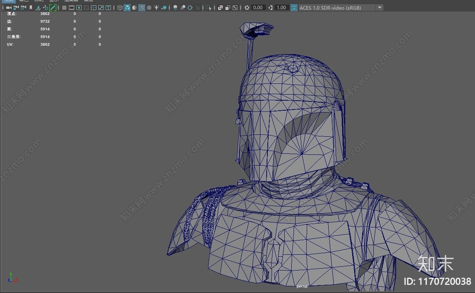Click the edge count 9732
This screenshot has width=475, height=293.
(45, 21)
